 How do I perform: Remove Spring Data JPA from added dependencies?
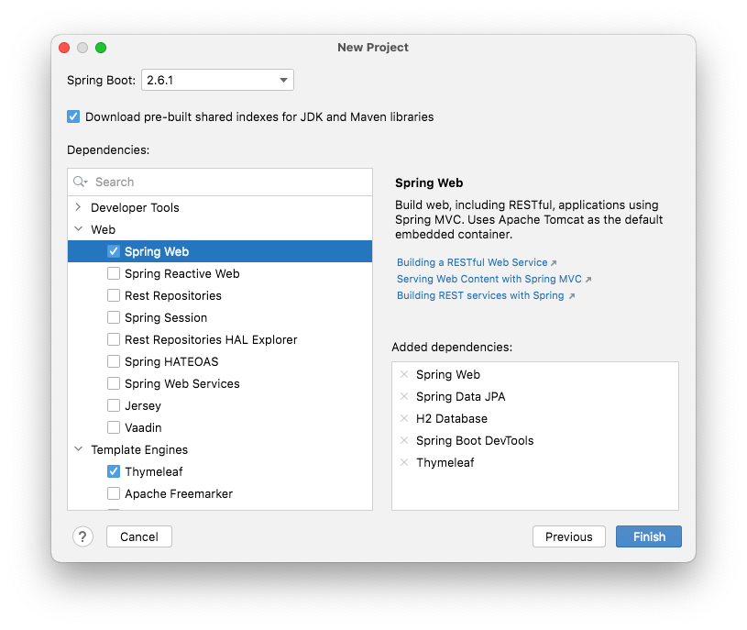click(x=404, y=396)
